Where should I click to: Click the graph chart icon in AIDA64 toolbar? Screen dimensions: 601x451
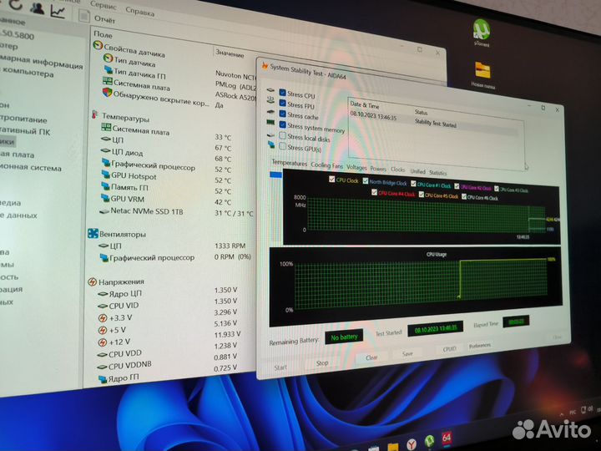(58, 12)
